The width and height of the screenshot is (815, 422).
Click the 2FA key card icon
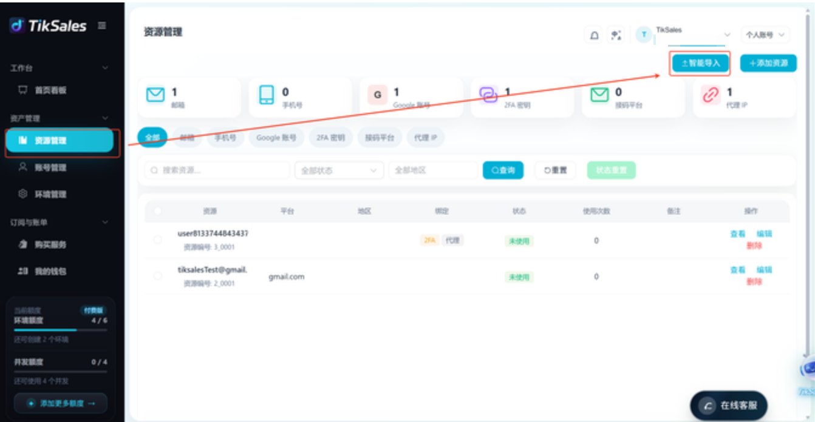click(488, 95)
